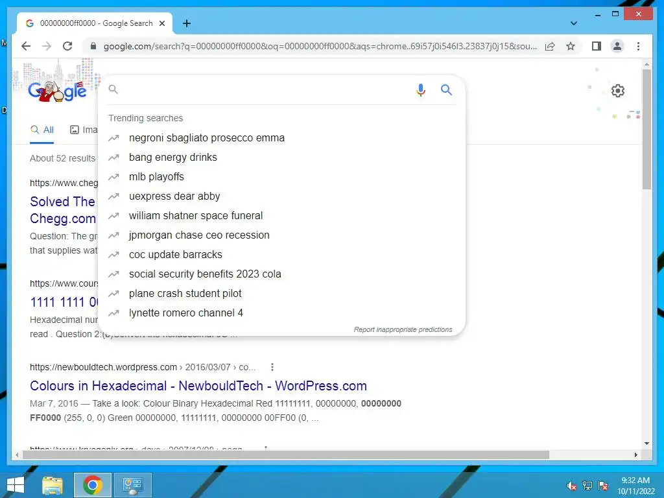Click the Chrome address bar URL

(320, 46)
